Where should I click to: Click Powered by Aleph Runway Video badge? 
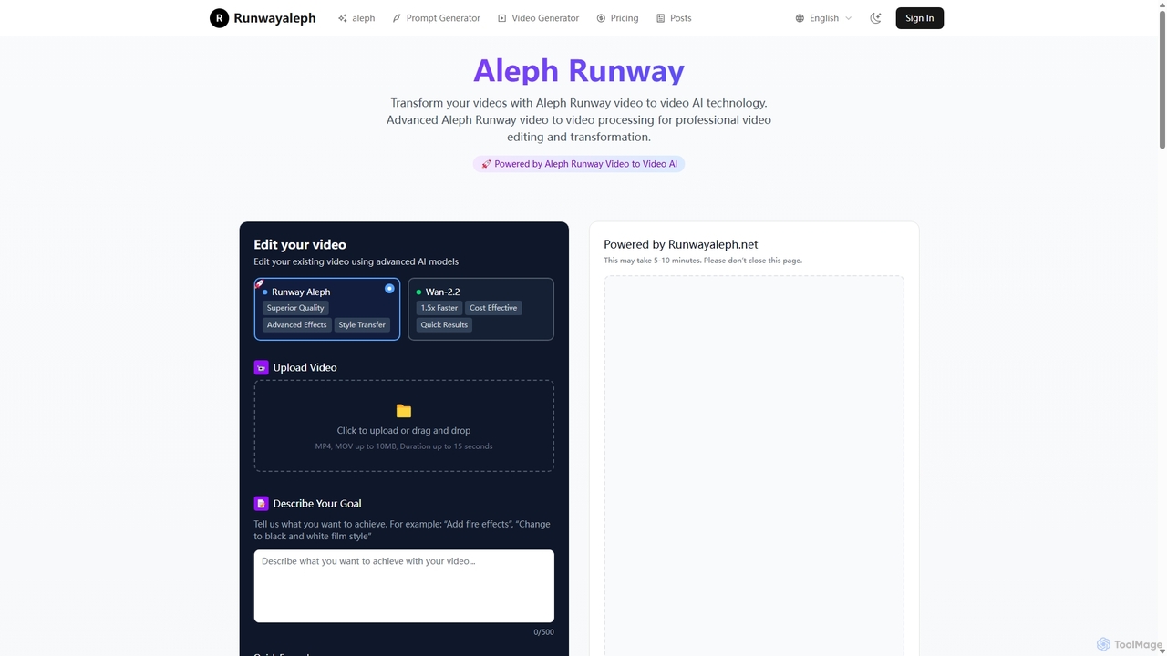click(579, 164)
